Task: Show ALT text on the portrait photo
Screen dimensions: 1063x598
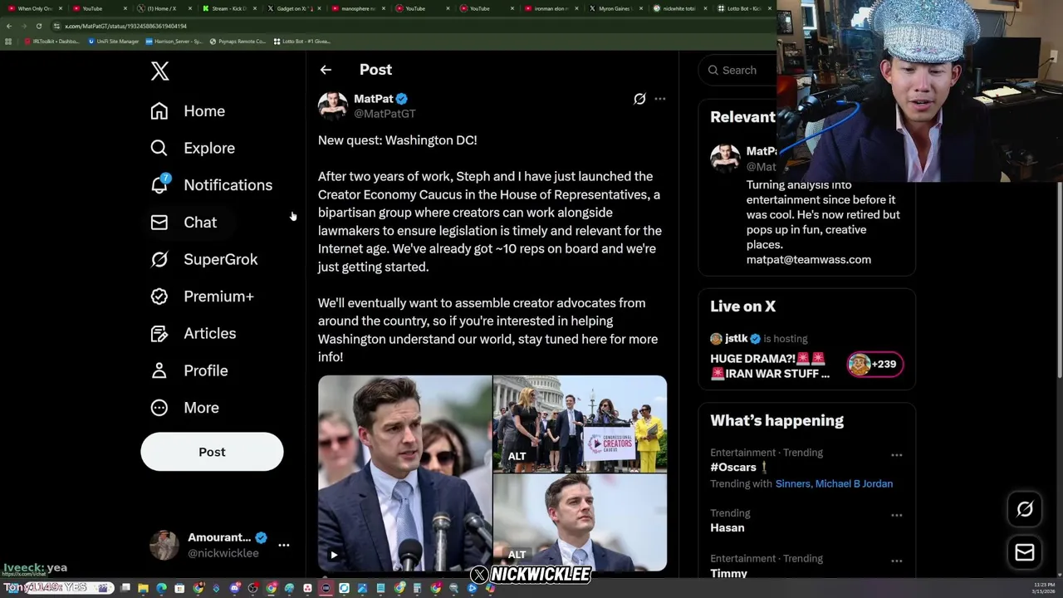Action: coord(517,554)
